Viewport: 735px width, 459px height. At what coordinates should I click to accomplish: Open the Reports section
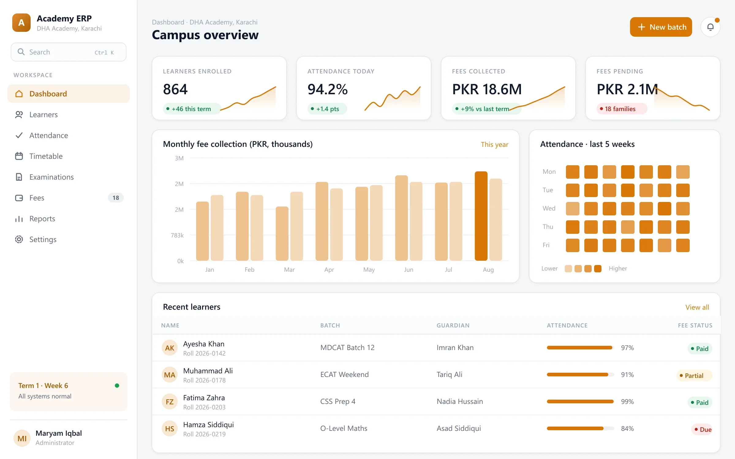point(69,218)
